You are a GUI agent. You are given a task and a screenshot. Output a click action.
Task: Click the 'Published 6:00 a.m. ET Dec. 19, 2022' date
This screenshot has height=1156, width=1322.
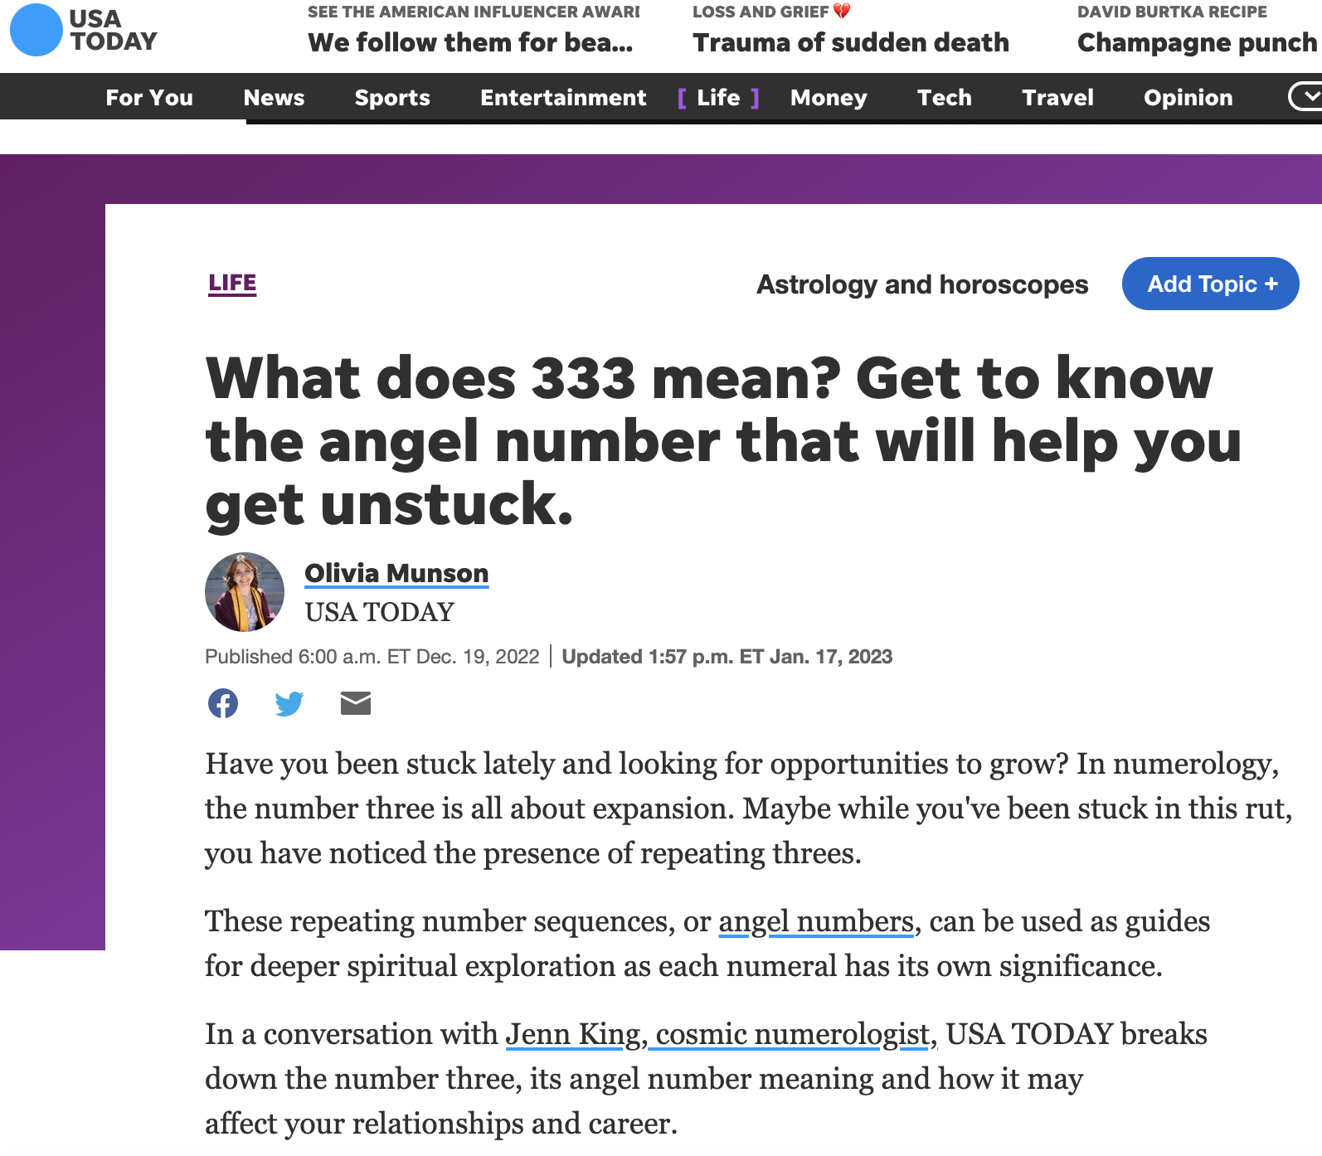pyautogui.click(x=372, y=657)
